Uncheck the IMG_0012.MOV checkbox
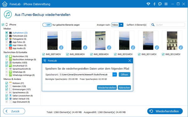Screen dimensions: 188x117 pyautogui.click(x=163, y=54)
